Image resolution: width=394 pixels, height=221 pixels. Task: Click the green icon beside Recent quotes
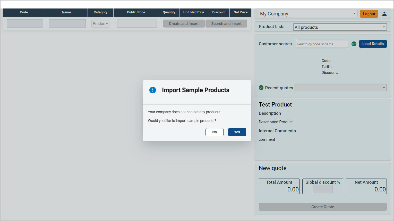pos(261,88)
